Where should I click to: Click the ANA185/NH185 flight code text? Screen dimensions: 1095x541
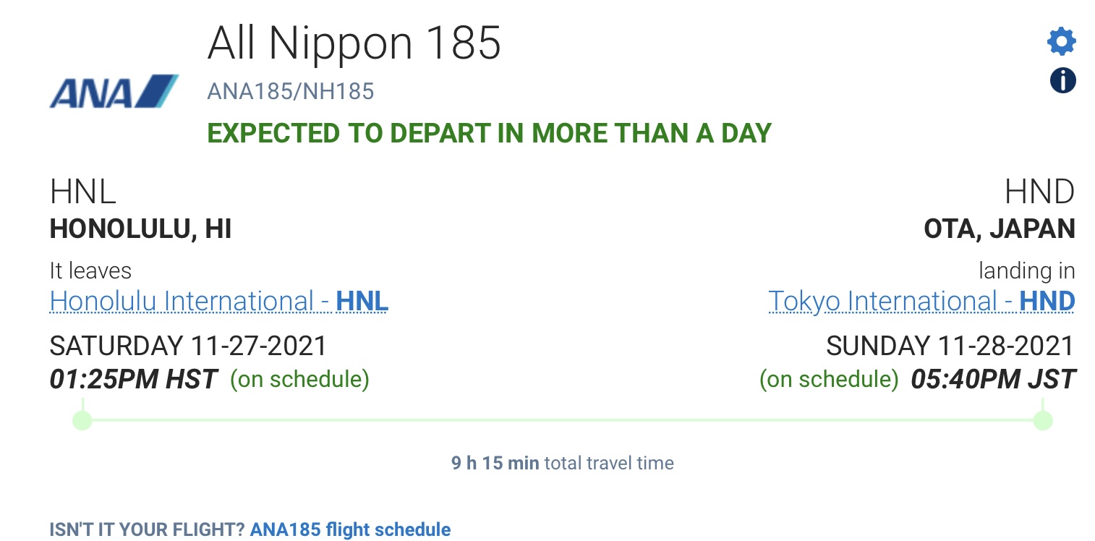pyautogui.click(x=290, y=91)
